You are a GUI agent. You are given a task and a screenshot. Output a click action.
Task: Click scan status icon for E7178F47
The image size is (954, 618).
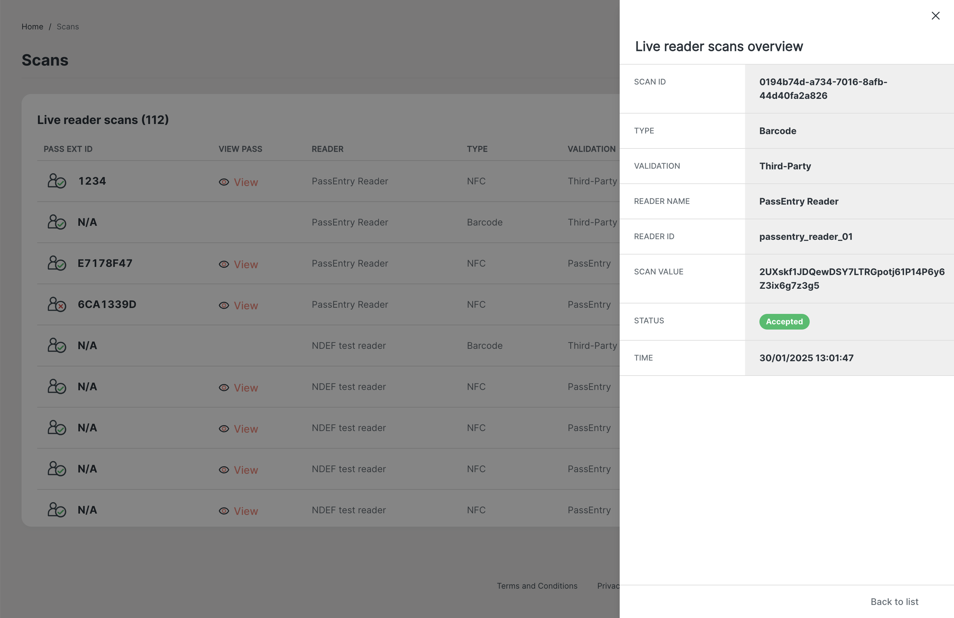pyautogui.click(x=56, y=263)
